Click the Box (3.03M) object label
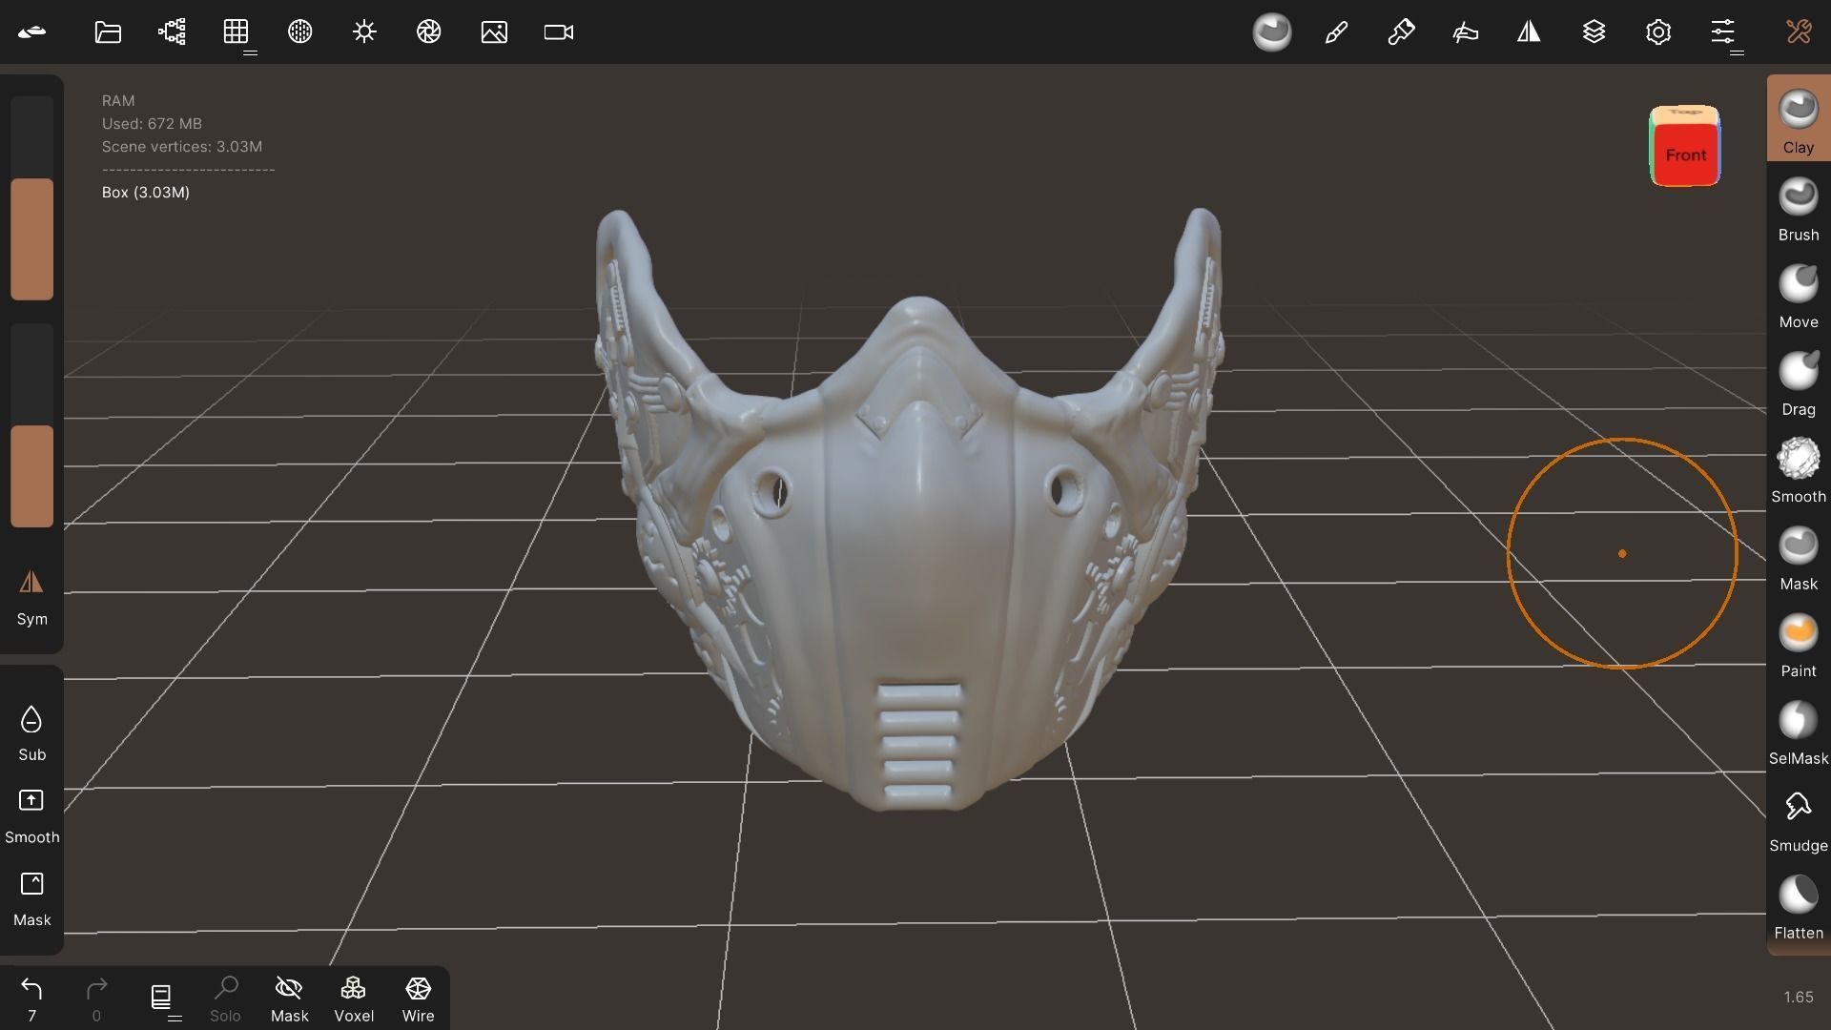This screenshot has height=1030, width=1831. click(146, 193)
